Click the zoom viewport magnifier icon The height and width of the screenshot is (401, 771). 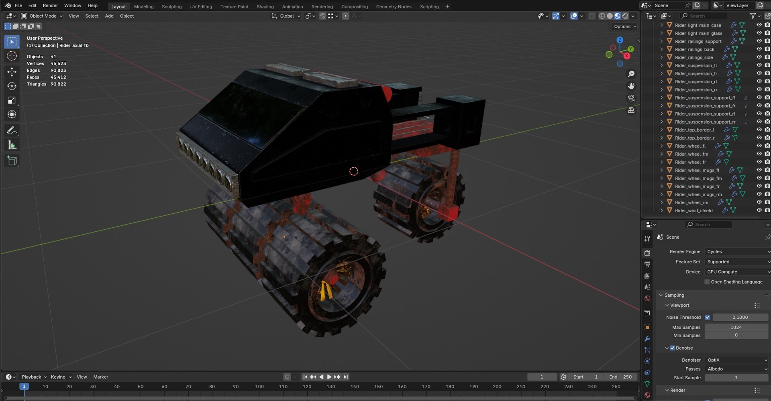[x=631, y=74]
